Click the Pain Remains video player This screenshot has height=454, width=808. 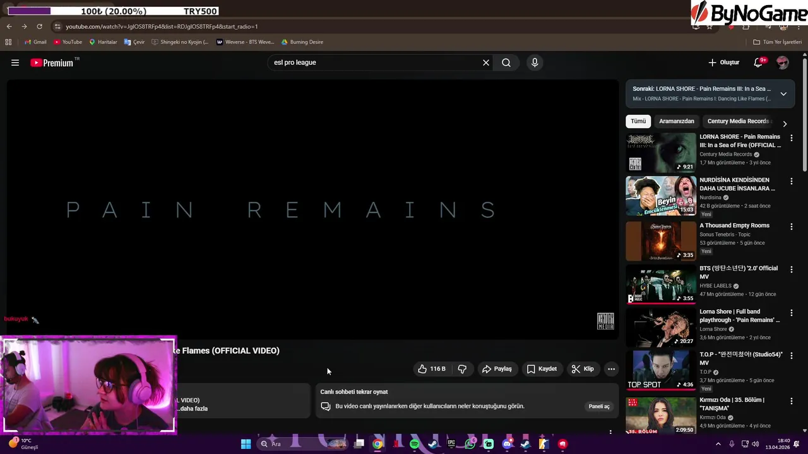tap(312, 209)
